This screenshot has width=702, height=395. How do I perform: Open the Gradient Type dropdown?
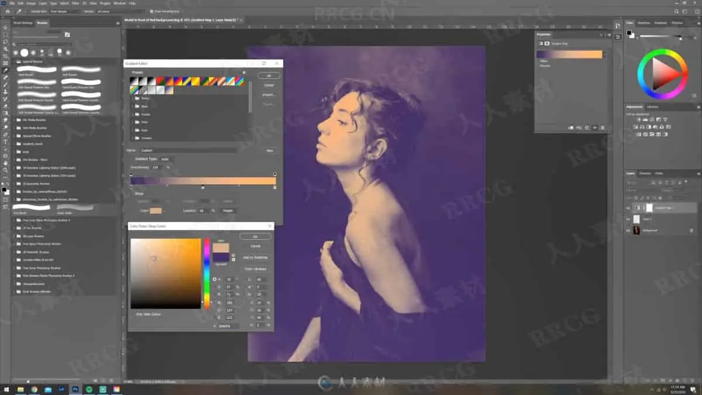tap(166, 159)
